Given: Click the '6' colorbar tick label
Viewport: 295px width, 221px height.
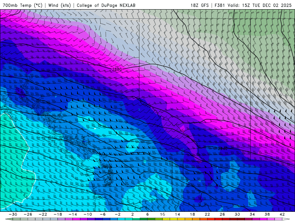Looking at the screenshot, I should click(147, 214).
